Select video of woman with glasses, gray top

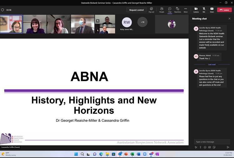(58, 24)
